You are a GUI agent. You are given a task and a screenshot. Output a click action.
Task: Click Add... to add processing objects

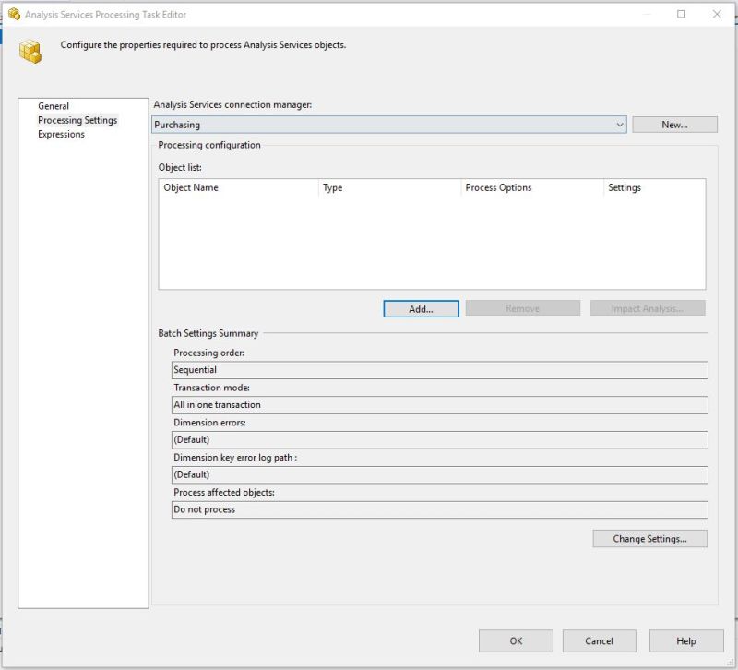pyautogui.click(x=420, y=308)
